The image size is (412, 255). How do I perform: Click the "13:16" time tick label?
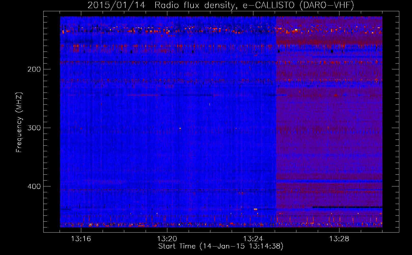(x=81, y=239)
